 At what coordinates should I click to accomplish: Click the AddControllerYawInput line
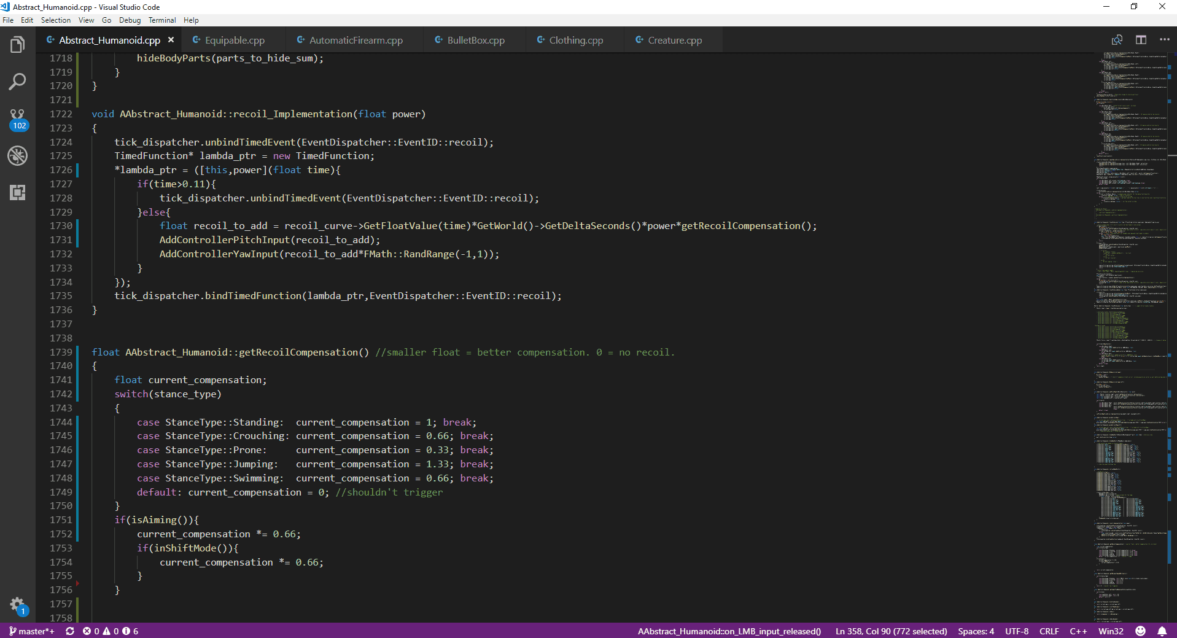click(x=329, y=254)
